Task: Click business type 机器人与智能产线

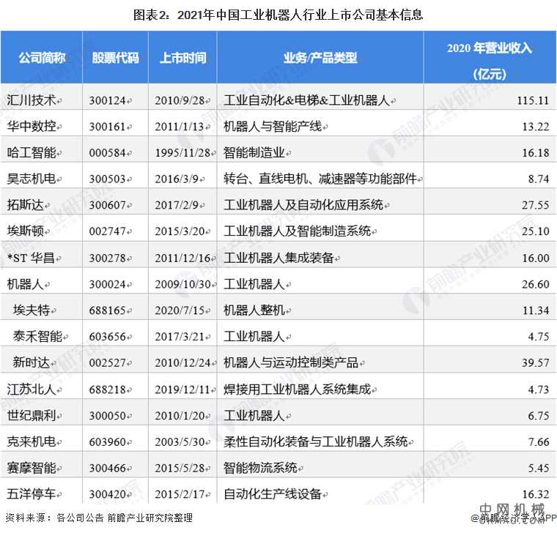Action: [273, 127]
